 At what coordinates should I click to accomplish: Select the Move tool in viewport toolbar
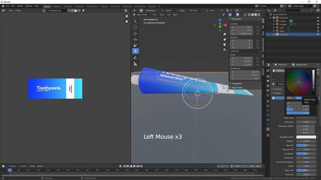(x=135, y=33)
